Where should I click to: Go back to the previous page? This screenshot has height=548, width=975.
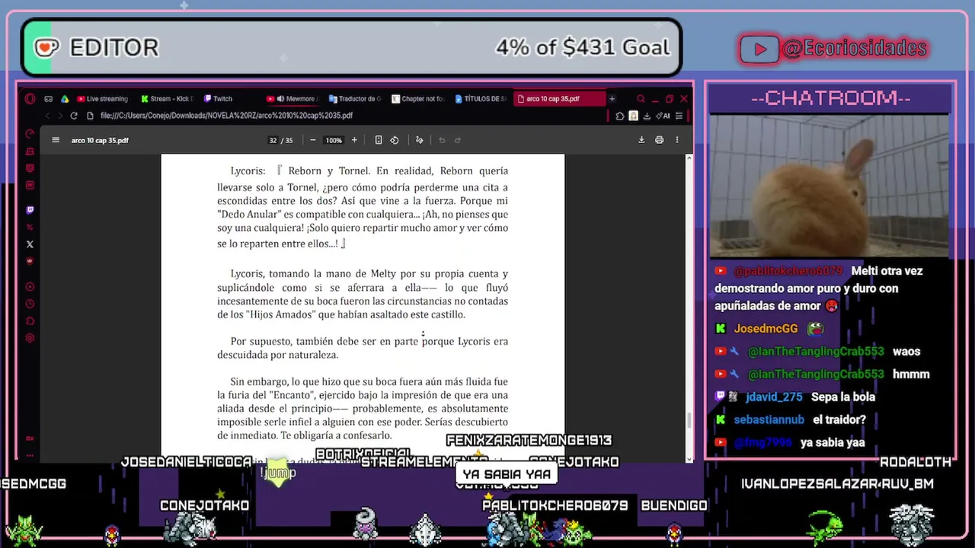point(47,116)
